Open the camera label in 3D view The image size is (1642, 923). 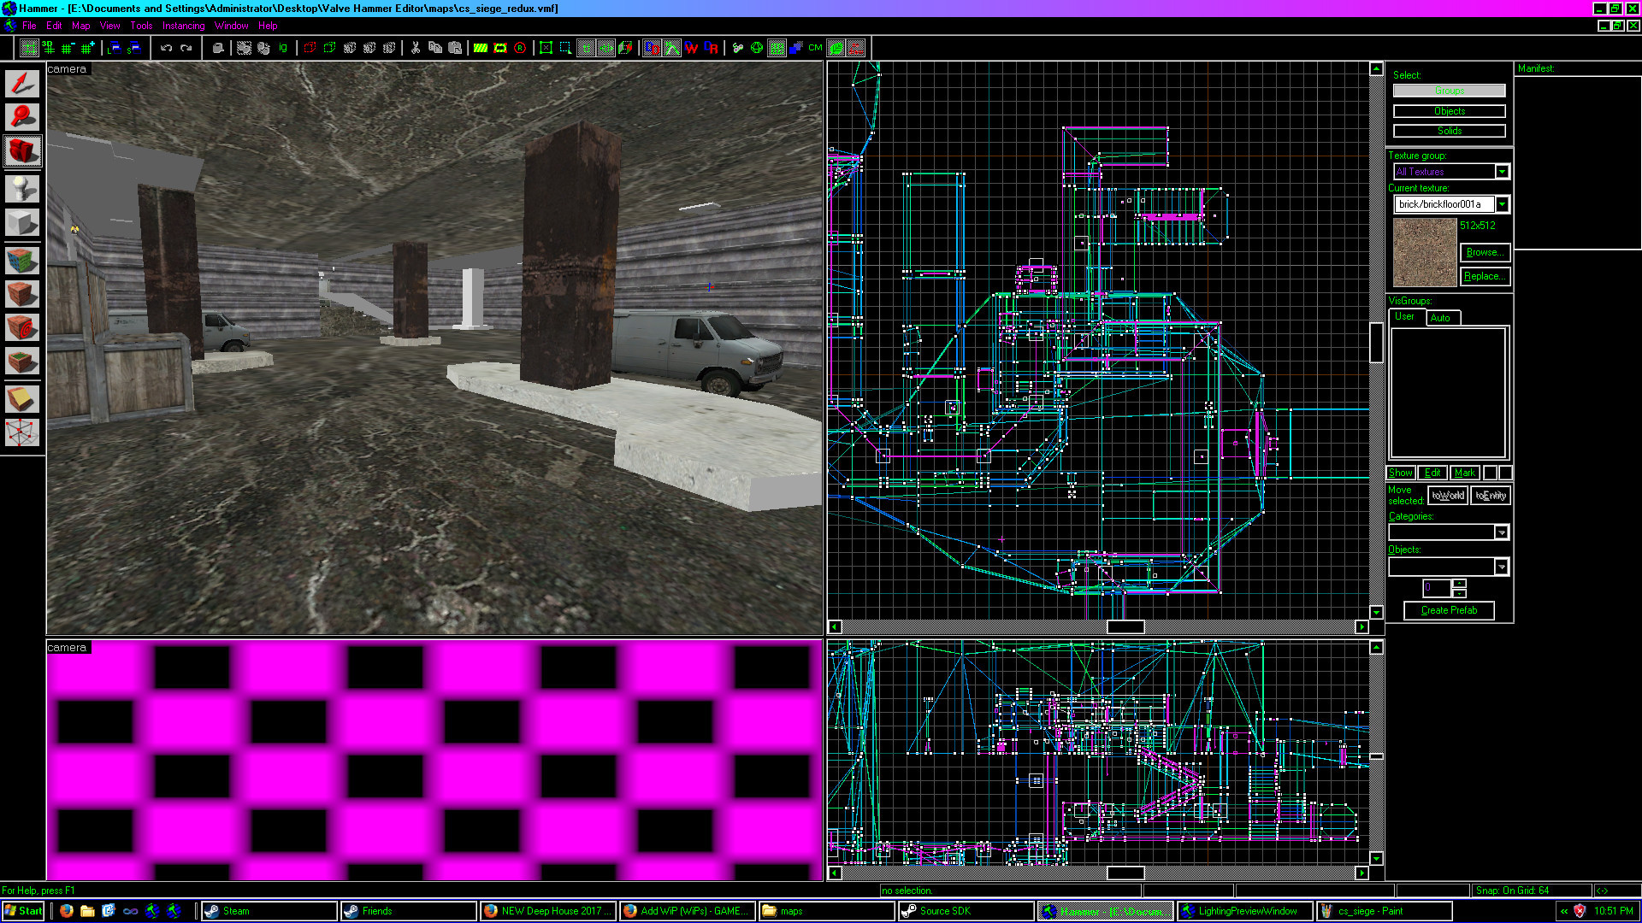pyautogui.click(x=67, y=69)
